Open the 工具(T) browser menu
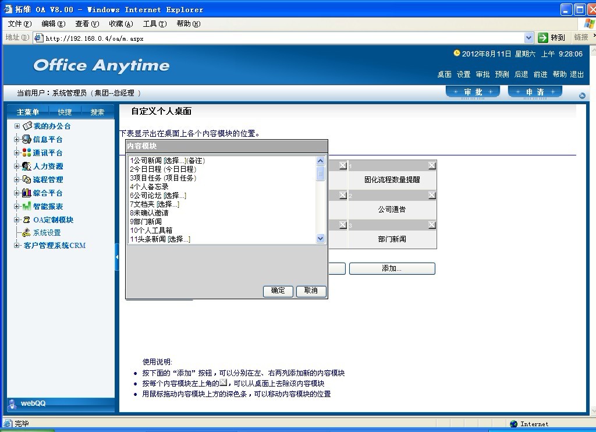Screen dimensions: 596x432 click(154, 24)
